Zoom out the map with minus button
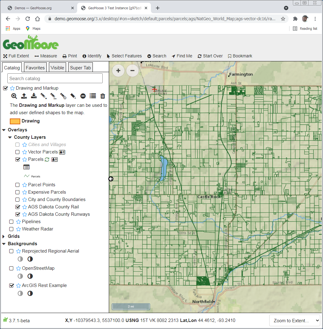This screenshot has height=329, width=323. coord(132,71)
